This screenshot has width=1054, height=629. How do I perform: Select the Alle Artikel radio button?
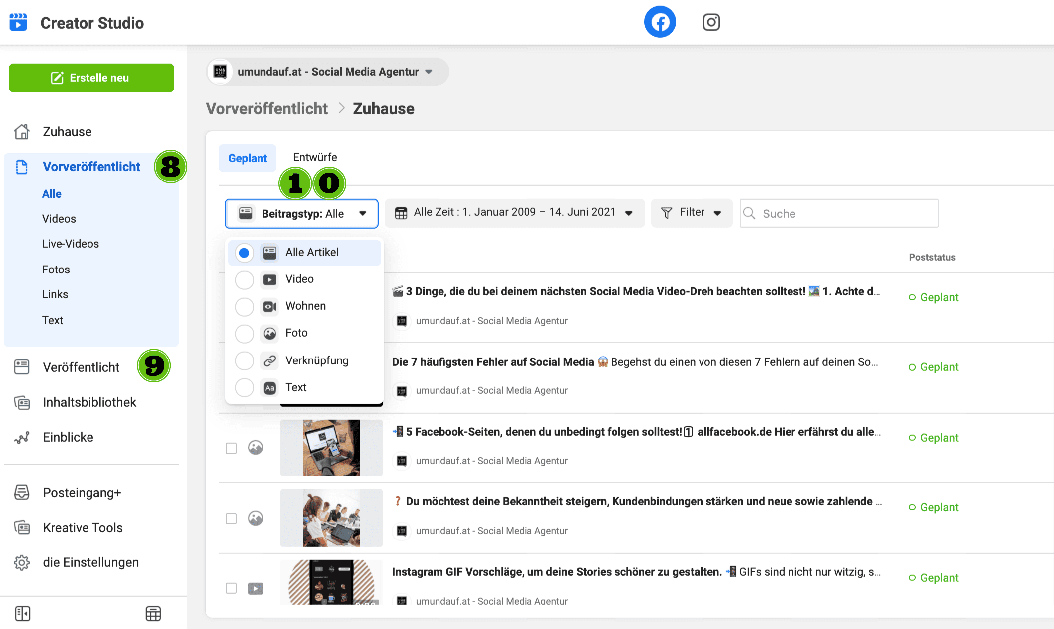[x=244, y=253]
